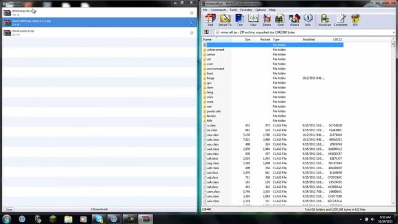
Task: Select the environment folder row
Action: [x=273, y=69]
